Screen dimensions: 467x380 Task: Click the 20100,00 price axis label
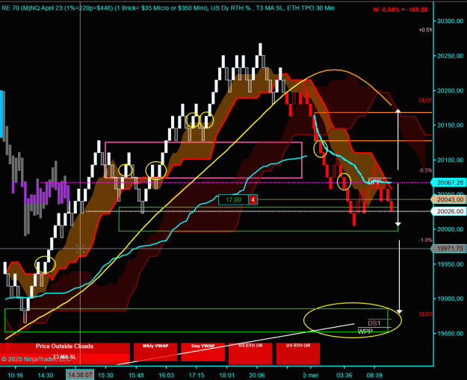pyautogui.click(x=450, y=160)
